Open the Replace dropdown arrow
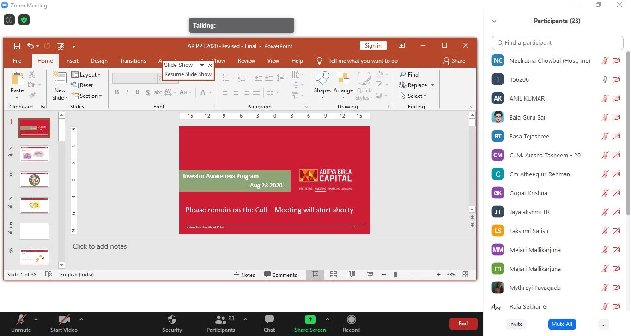 (432, 85)
